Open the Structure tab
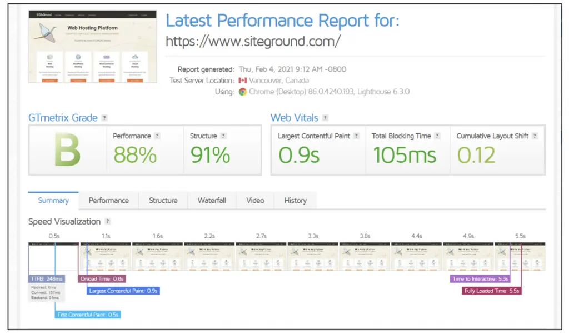569x334 pixels. tap(163, 201)
